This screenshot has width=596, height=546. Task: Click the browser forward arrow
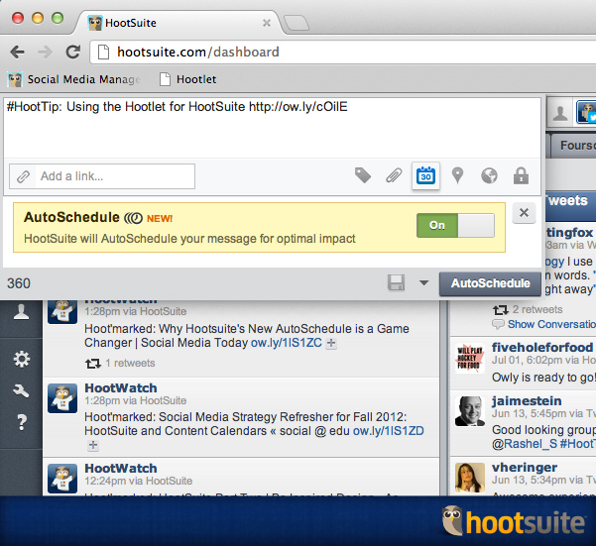point(46,52)
